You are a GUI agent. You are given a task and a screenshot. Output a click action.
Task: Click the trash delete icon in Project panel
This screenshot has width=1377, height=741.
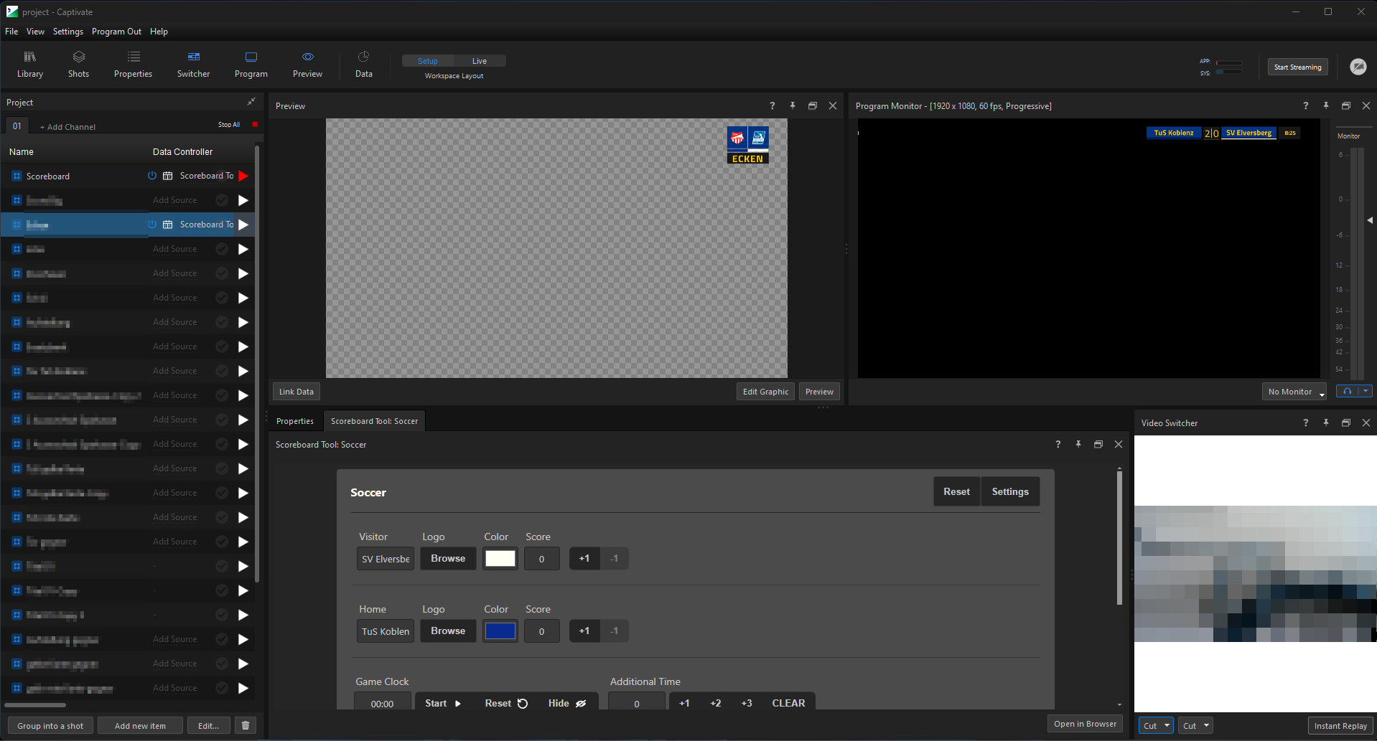click(x=246, y=725)
